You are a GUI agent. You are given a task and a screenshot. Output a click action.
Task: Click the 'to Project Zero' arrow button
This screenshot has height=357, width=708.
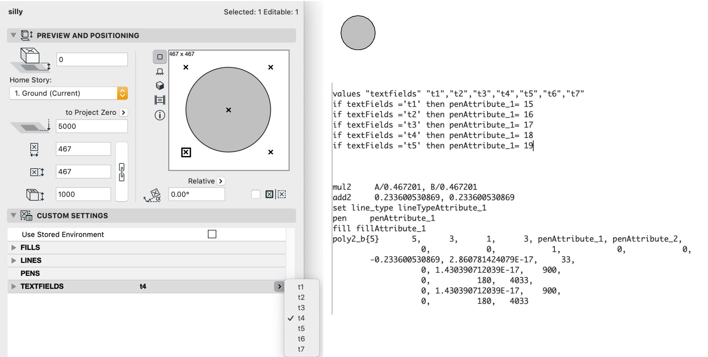[x=123, y=112]
